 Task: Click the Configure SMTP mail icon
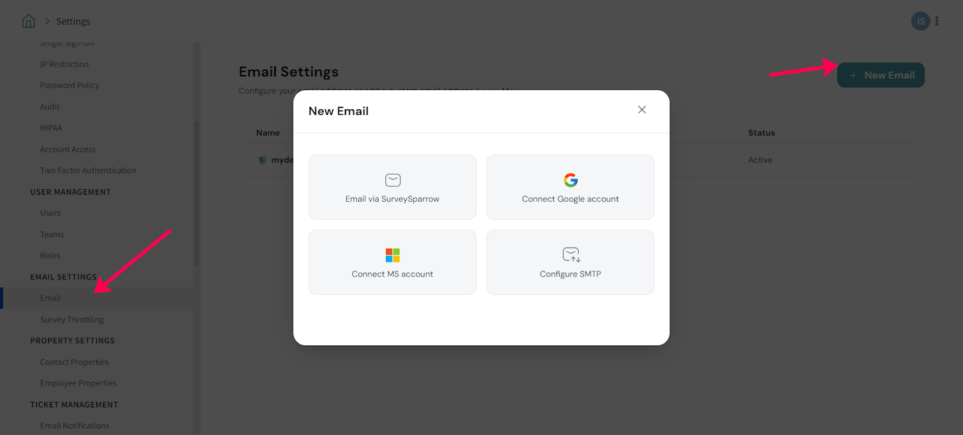pos(571,255)
